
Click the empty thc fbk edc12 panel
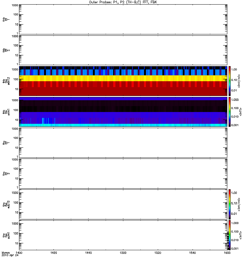(123, 204)
